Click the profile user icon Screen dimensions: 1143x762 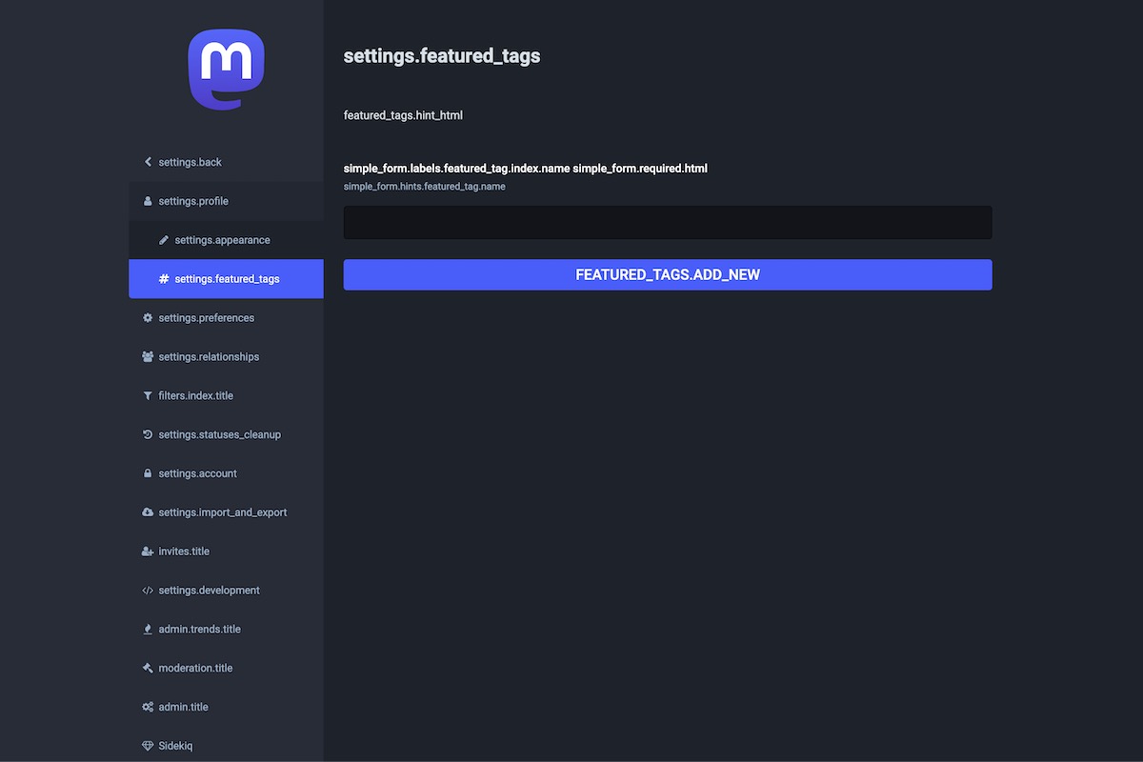point(148,201)
